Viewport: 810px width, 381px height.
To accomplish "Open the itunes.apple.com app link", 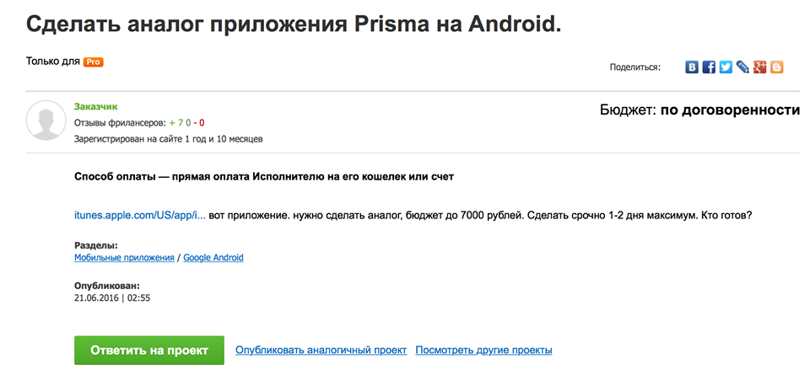I will pyautogui.click(x=140, y=216).
